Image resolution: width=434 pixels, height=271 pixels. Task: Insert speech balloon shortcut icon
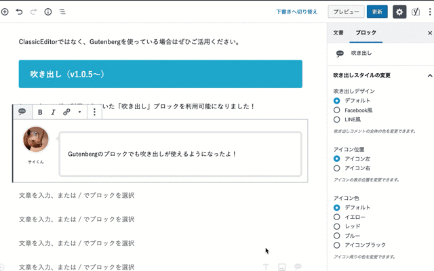298,266
